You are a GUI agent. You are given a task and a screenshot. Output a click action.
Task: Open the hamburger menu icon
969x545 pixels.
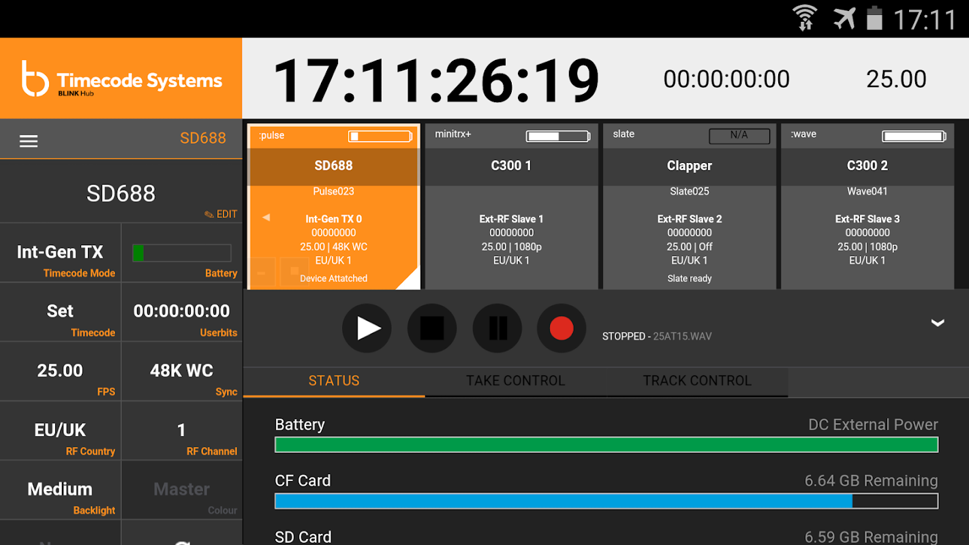(x=29, y=141)
